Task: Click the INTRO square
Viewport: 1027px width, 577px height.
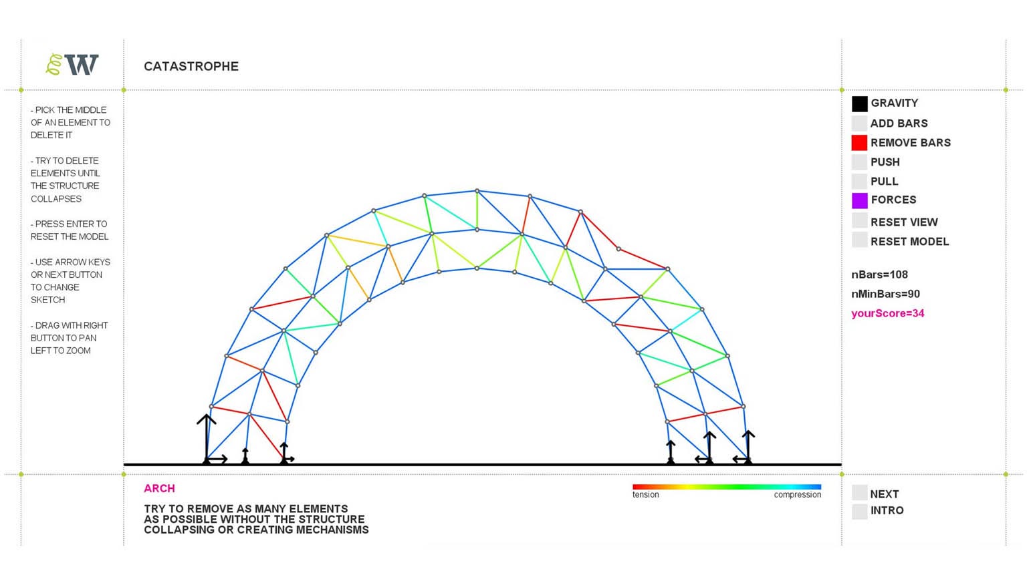Action: pyautogui.click(x=859, y=511)
